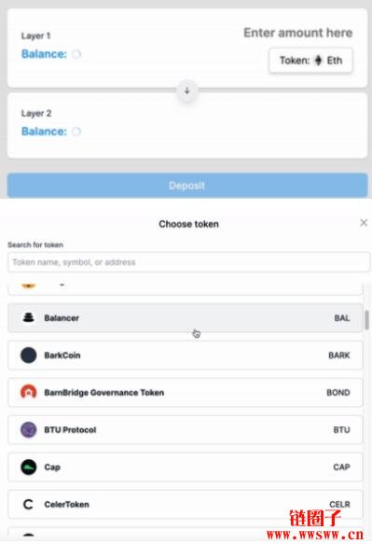372x544 pixels.
Task: Click the Layer 1 Balance label
Action: [44, 54]
